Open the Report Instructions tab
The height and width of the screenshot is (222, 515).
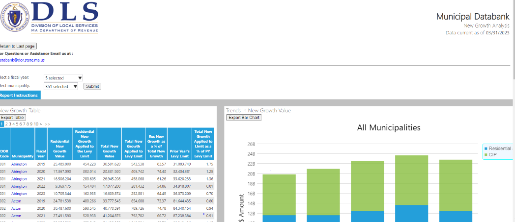click(x=19, y=96)
